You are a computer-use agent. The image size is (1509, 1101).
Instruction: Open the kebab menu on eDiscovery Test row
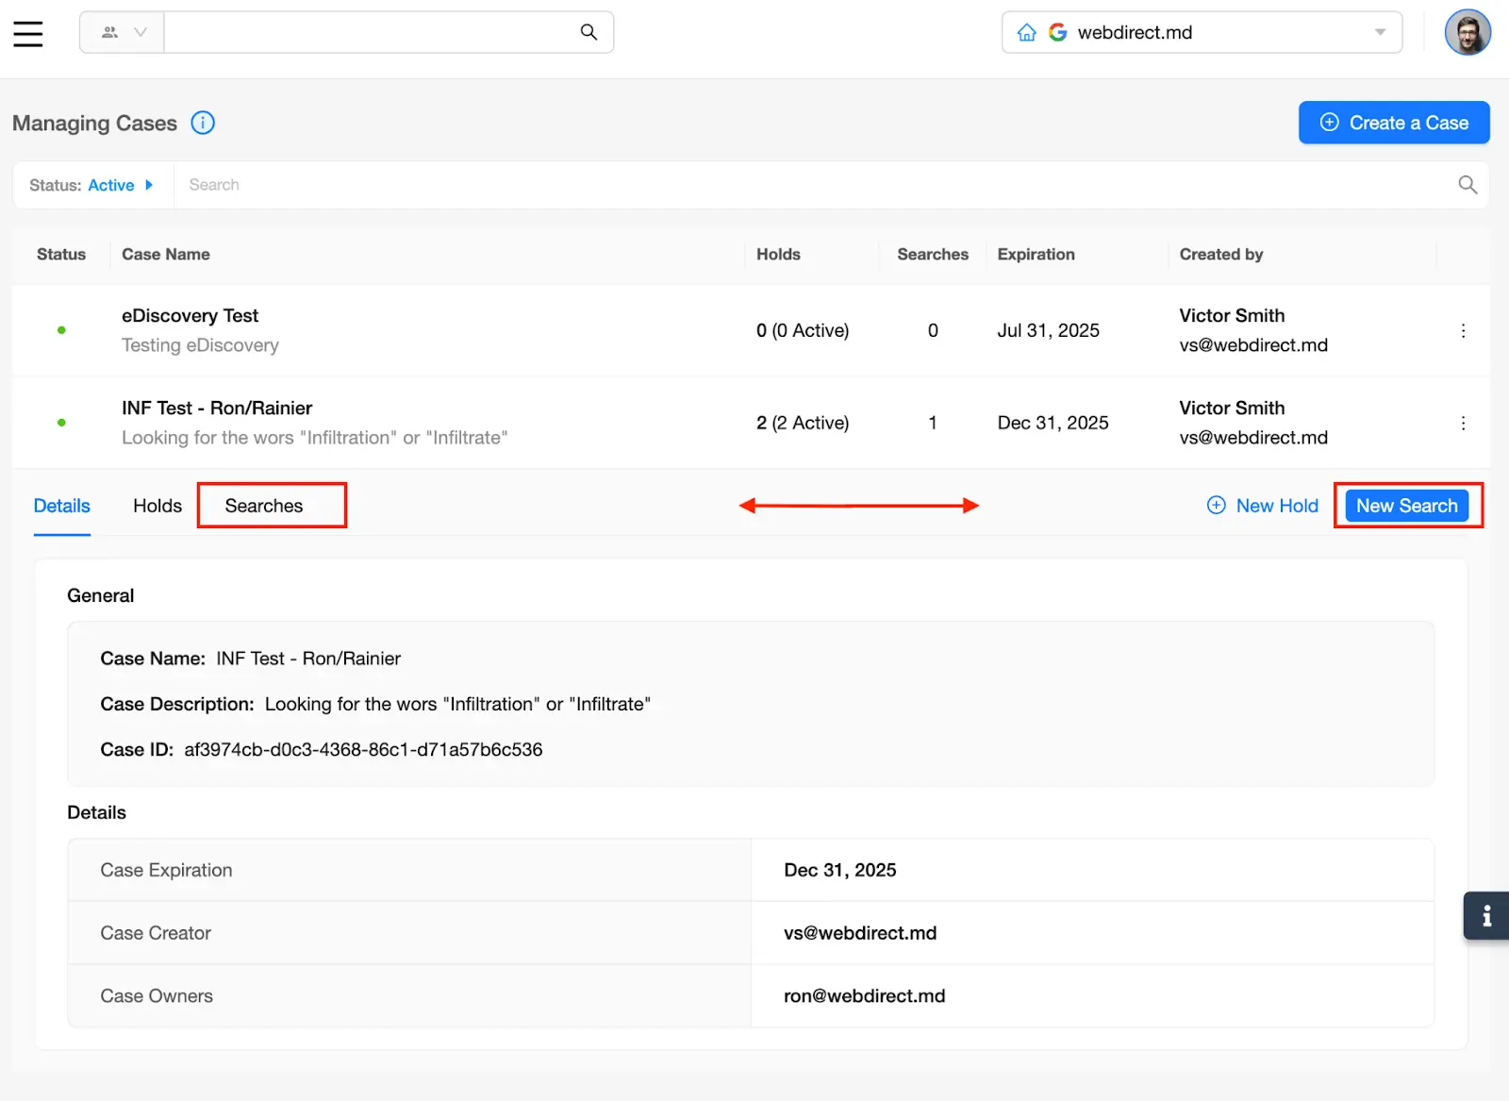(x=1463, y=331)
